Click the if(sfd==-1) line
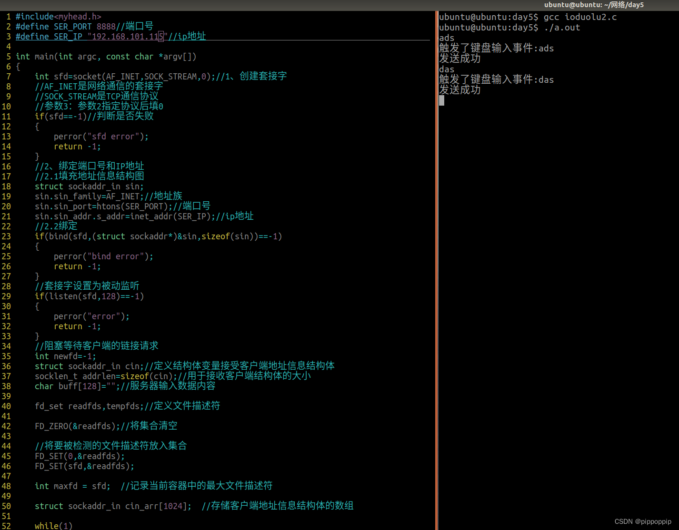 [x=94, y=117]
